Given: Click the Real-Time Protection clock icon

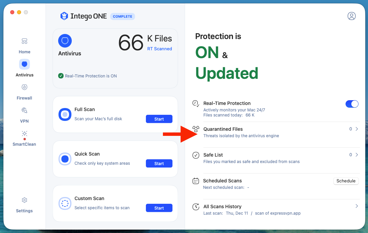Looking at the screenshot, I should click(x=196, y=103).
